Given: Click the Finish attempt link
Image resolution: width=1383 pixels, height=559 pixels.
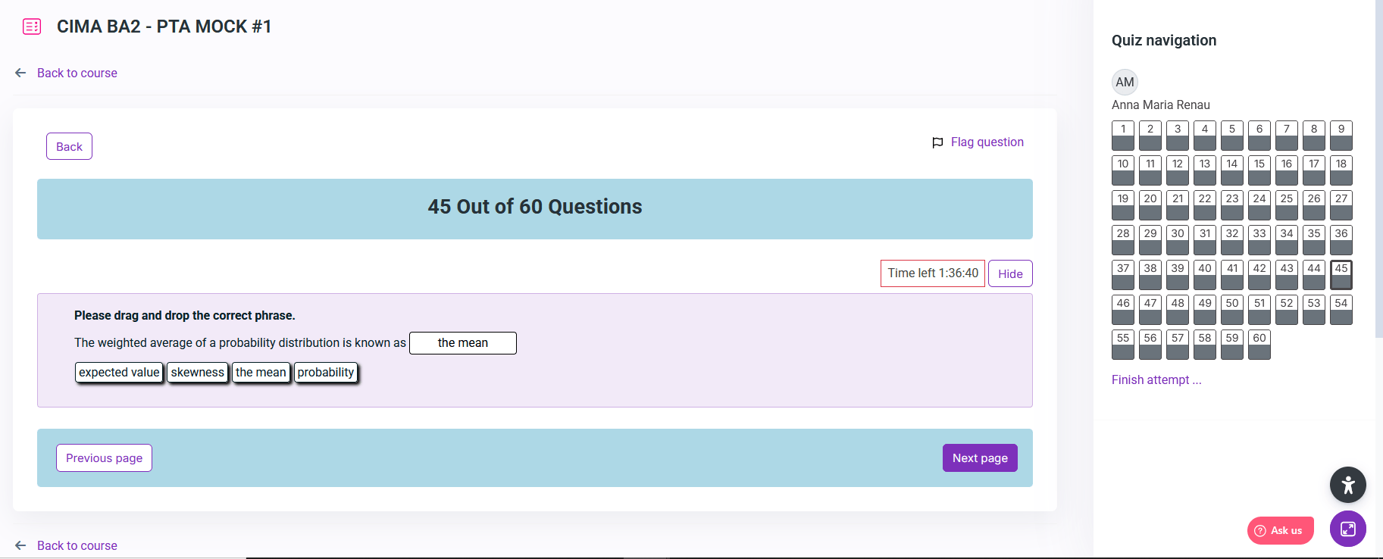Looking at the screenshot, I should tap(1156, 379).
